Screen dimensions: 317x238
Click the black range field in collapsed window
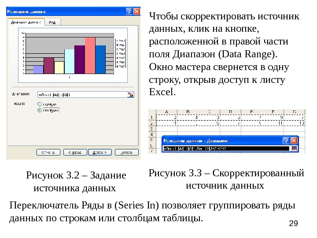(x=226, y=149)
